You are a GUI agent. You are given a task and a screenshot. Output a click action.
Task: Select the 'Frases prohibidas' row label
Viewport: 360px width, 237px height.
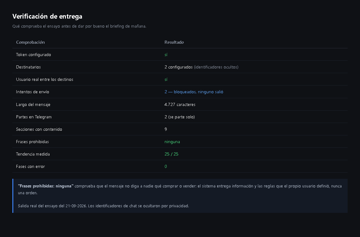[x=32, y=142]
